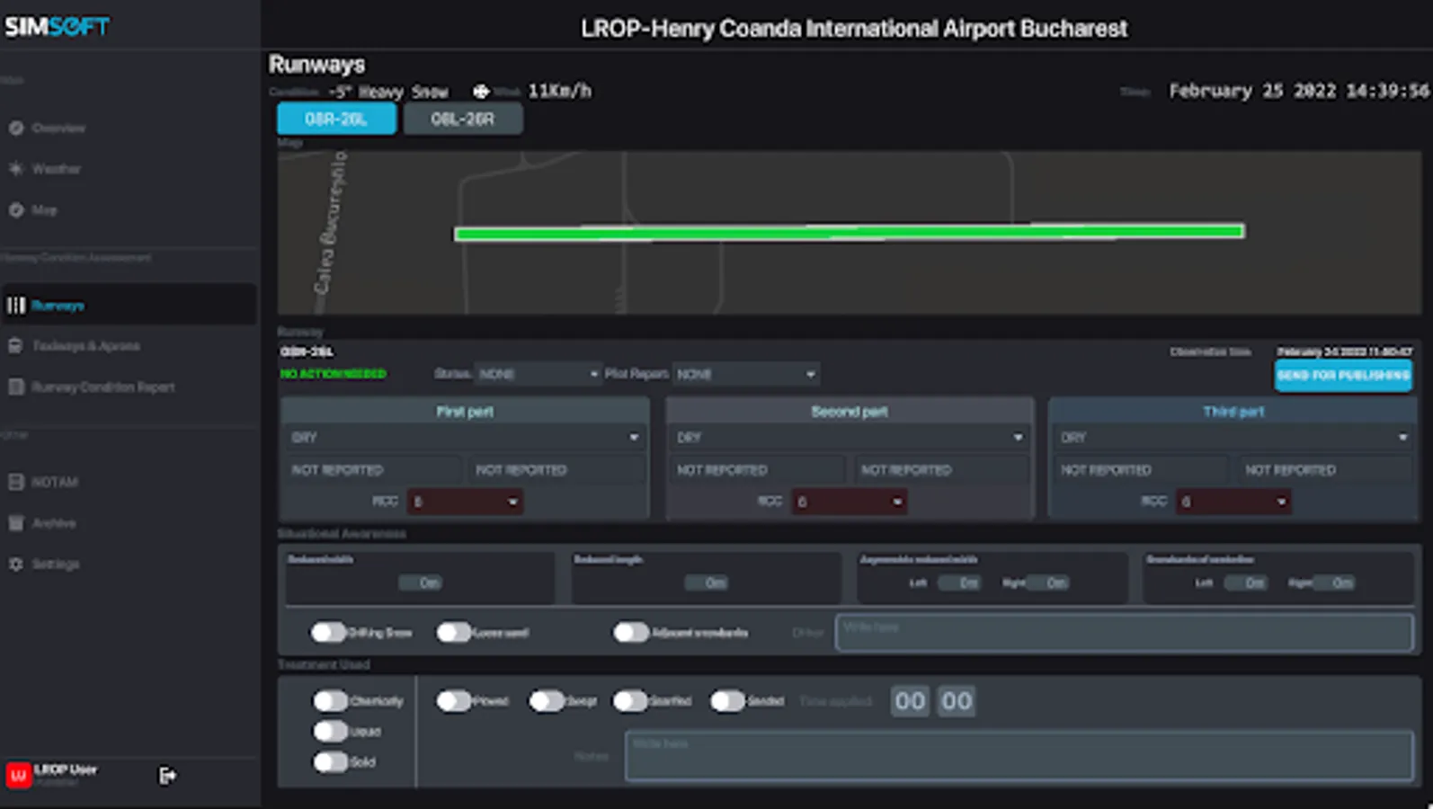Screen dimensions: 1433x809
Task: Open the Second part RCC dropdown
Action: [x=850, y=502]
